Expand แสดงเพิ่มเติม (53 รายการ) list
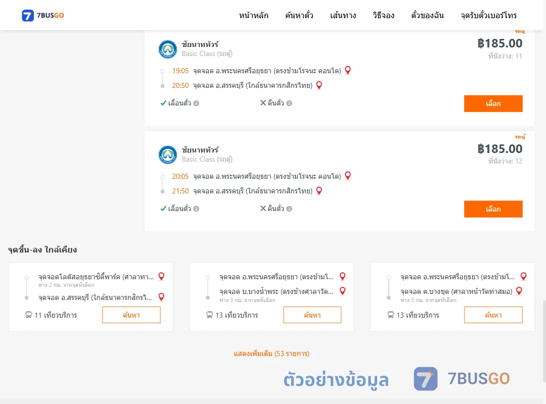The height and width of the screenshot is (404, 546). pyautogui.click(x=271, y=353)
